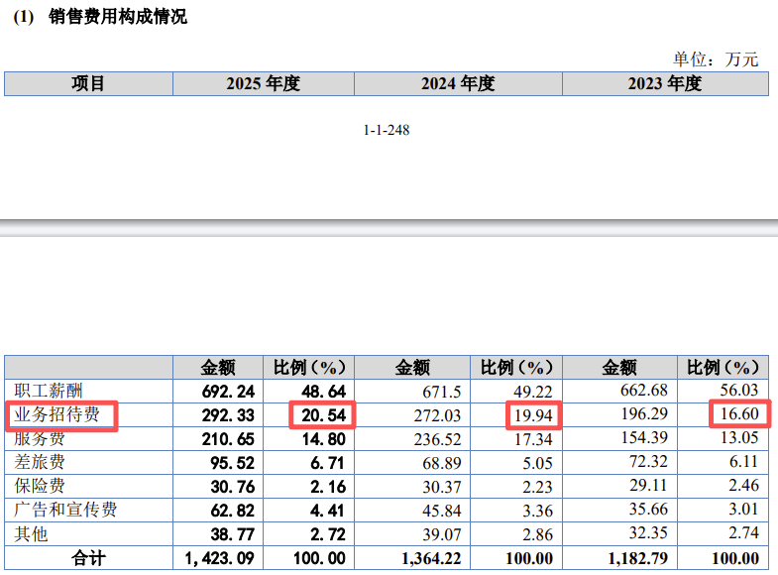This screenshot has width=778, height=575.
Task: Select the value 72.32
Action: (x=648, y=461)
